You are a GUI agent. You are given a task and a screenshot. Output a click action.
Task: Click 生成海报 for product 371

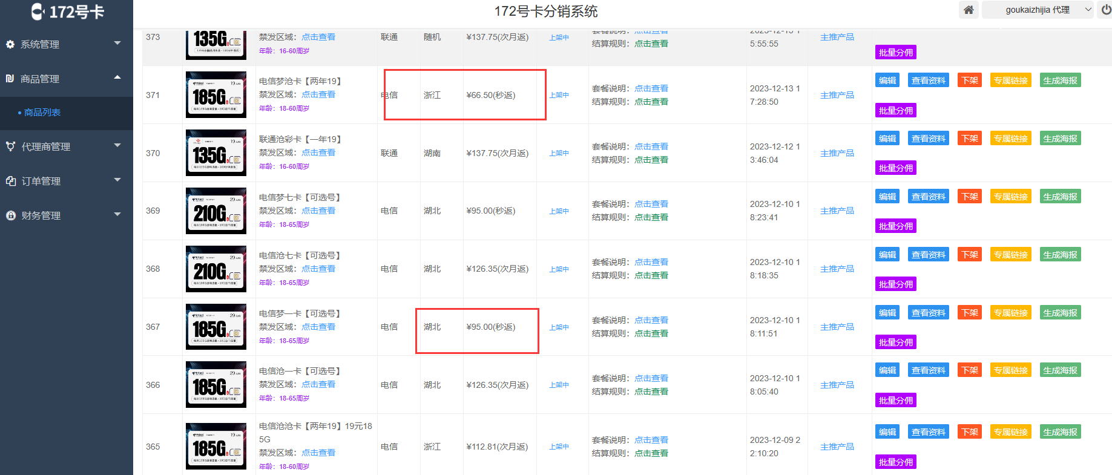click(1061, 80)
